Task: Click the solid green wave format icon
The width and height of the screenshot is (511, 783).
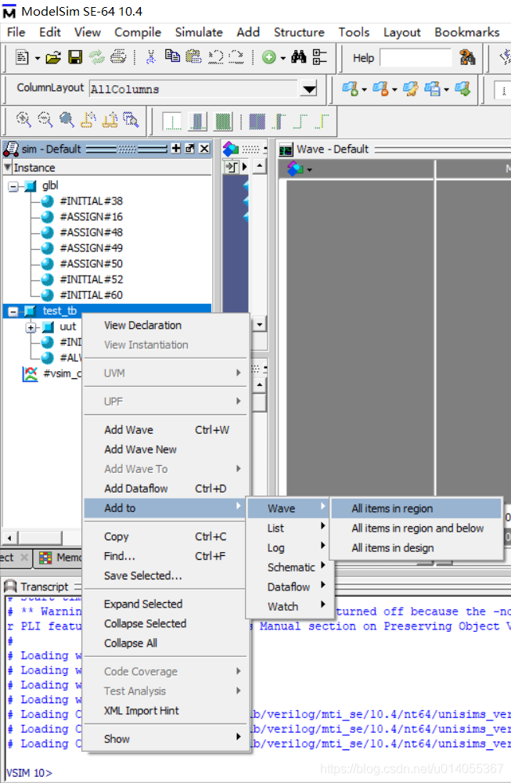Action: click(223, 121)
